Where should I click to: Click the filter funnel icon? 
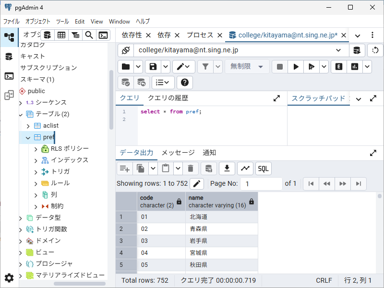(x=205, y=67)
